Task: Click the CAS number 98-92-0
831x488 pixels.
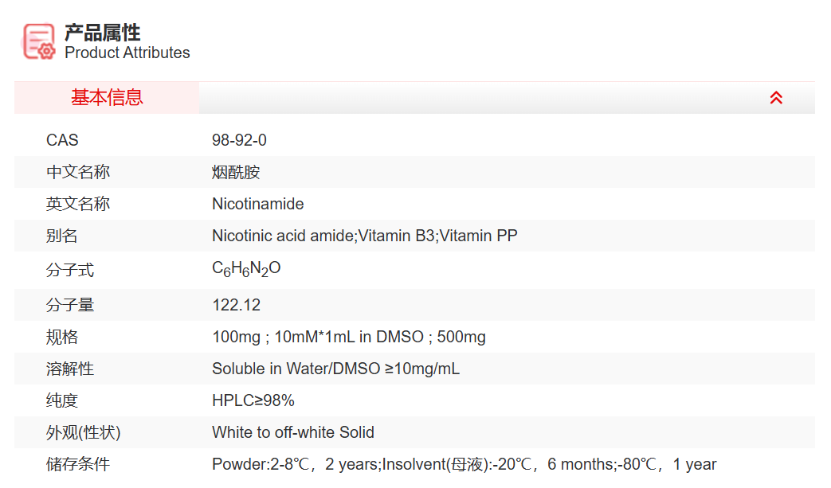Action: click(239, 140)
